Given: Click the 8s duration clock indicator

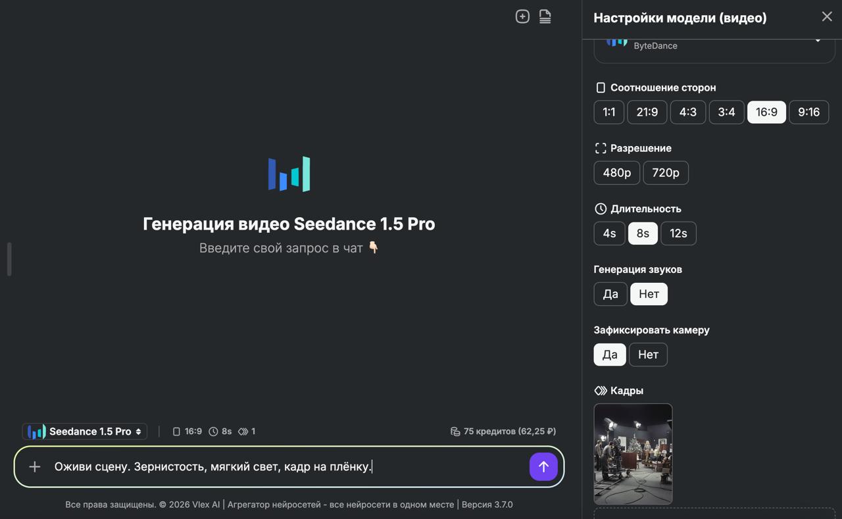Looking at the screenshot, I should [214, 432].
